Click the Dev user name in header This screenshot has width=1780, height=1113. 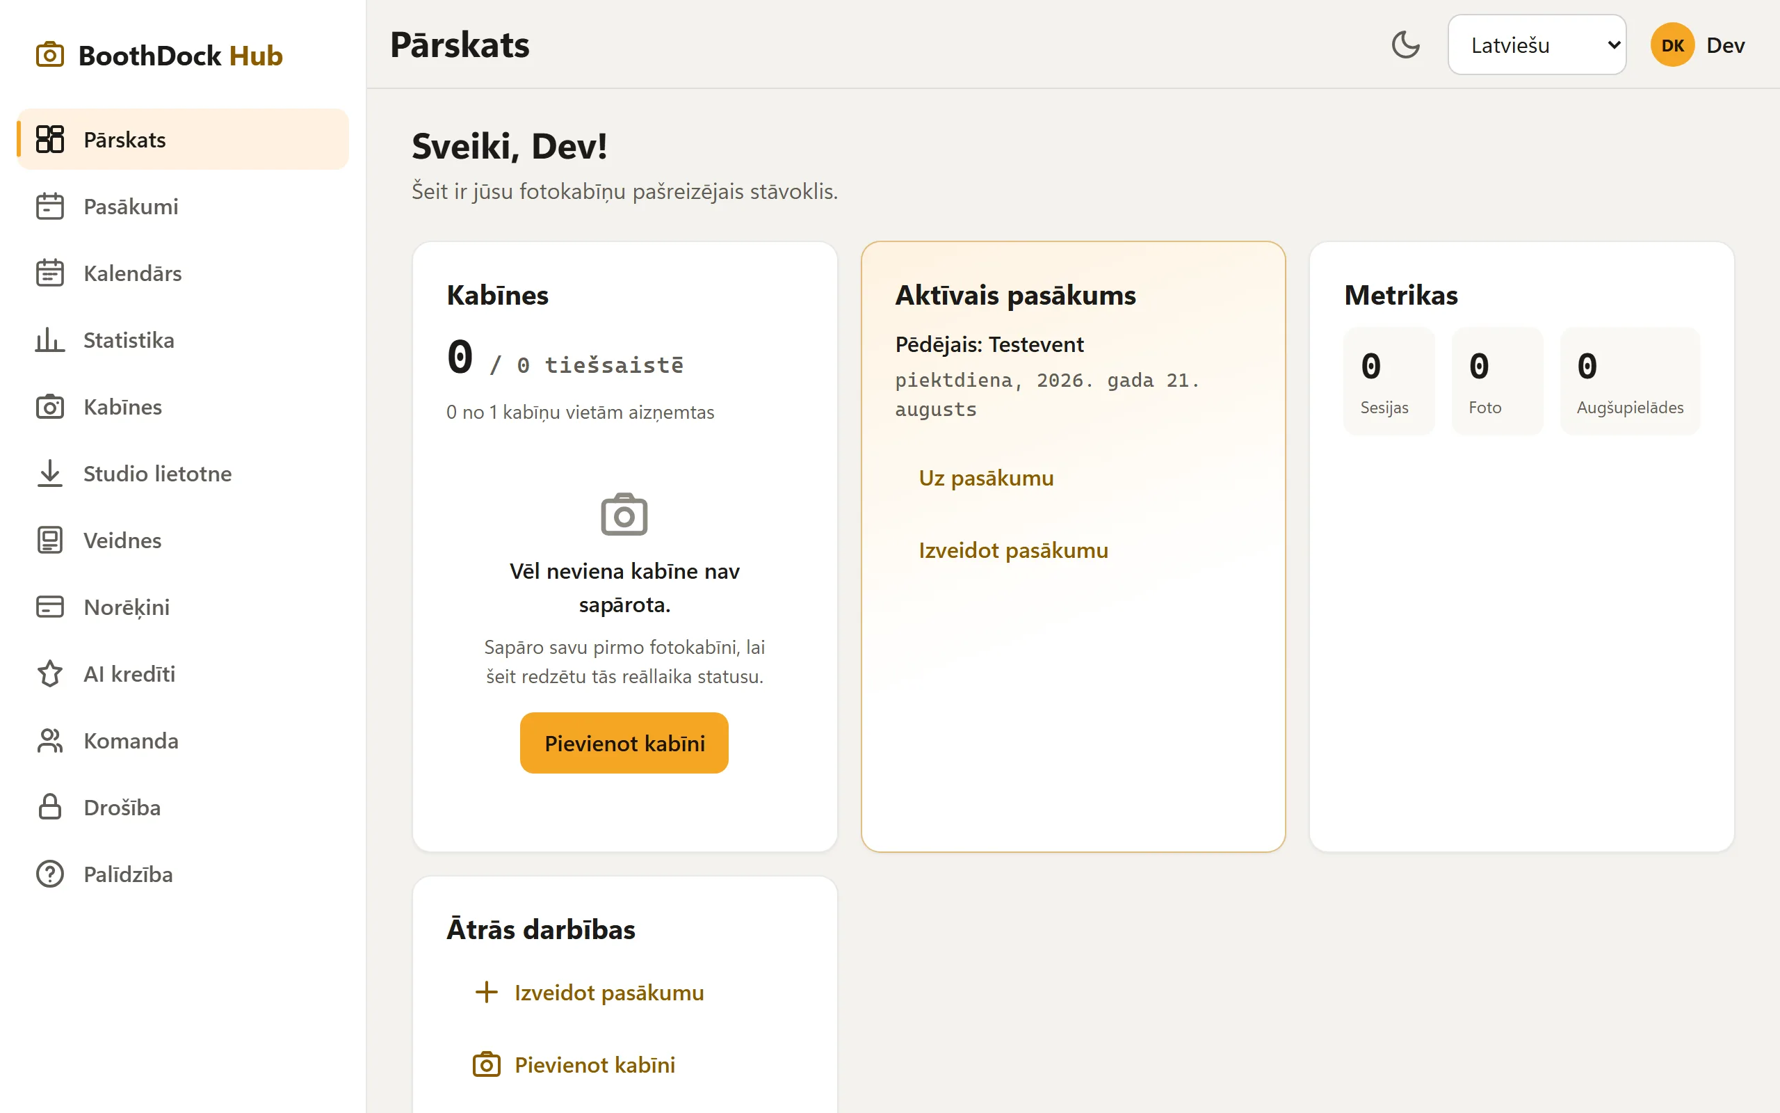(1725, 46)
